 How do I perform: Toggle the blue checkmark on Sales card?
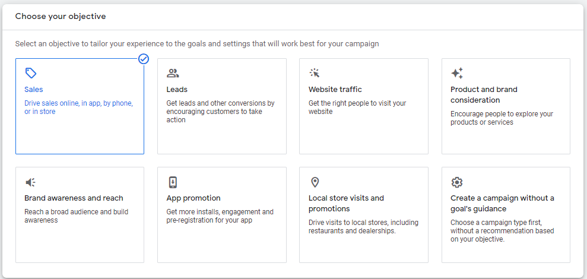pos(144,59)
